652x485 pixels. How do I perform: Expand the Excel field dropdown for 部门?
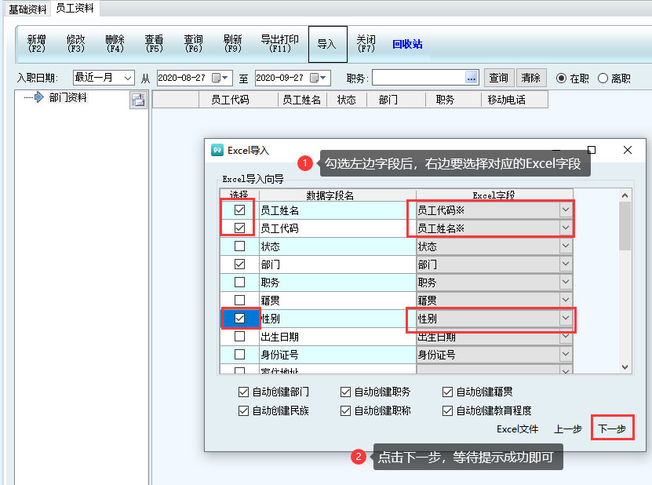point(566,264)
